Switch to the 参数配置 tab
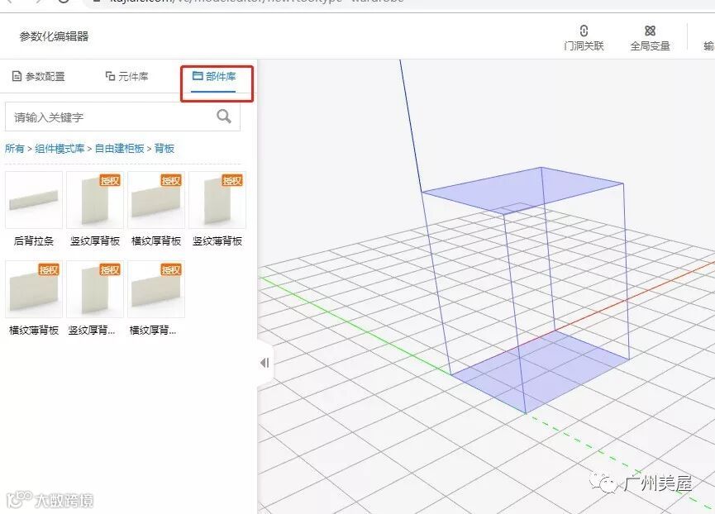The image size is (715, 514). click(x=38, y=76)
